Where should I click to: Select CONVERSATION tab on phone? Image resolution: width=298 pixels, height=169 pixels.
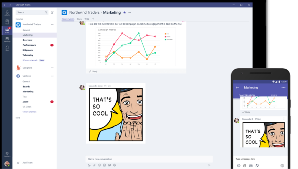247,95
